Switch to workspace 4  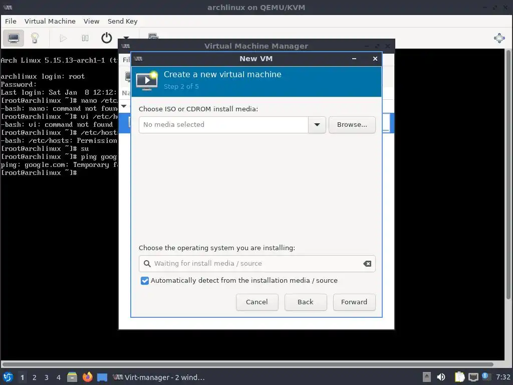[x=59, y=377]
